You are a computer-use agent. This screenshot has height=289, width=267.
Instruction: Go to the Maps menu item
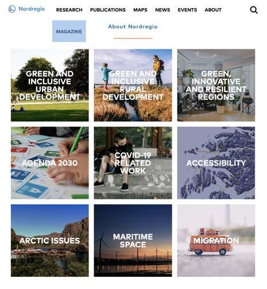pyautogui.click(x=140, y=10)
